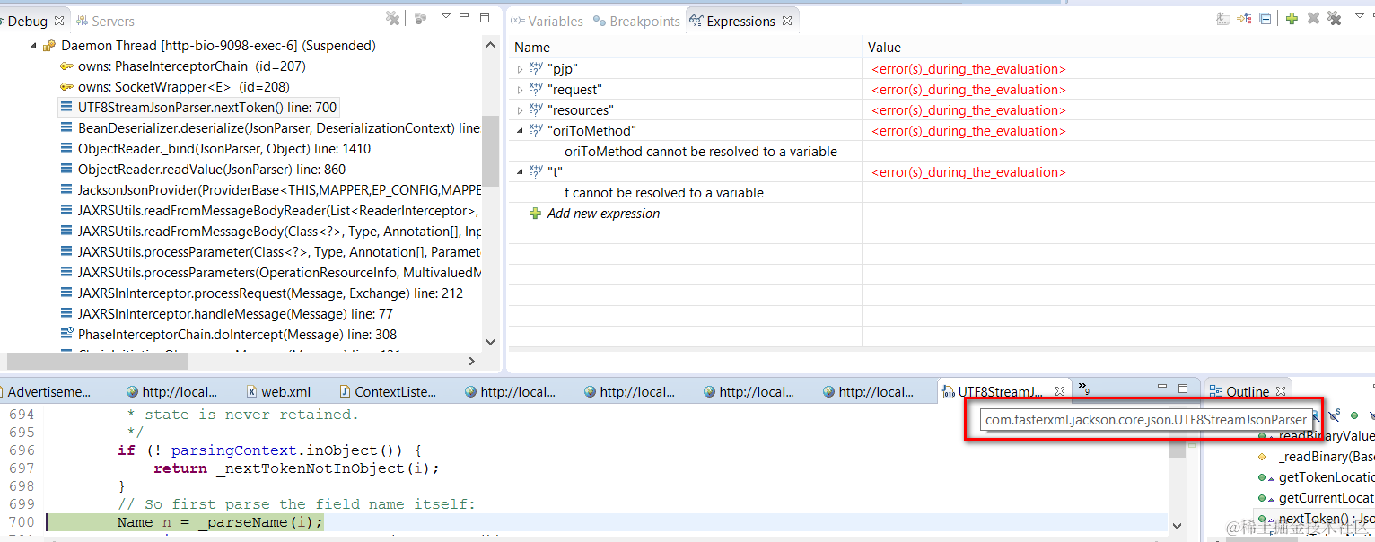Select JAXRSInInterceptor.handleMessage line: 77 frame
Screen dimensions: 1375x542
pos(226,314)
